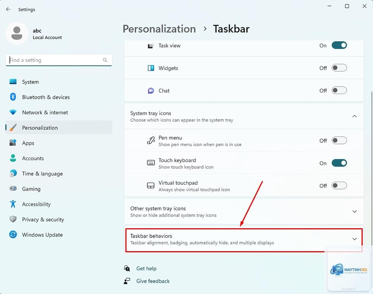This screenshot has height=294, width=373.
Task: Click the Personalization paintbrush icon
Action: tap(13, 128)
